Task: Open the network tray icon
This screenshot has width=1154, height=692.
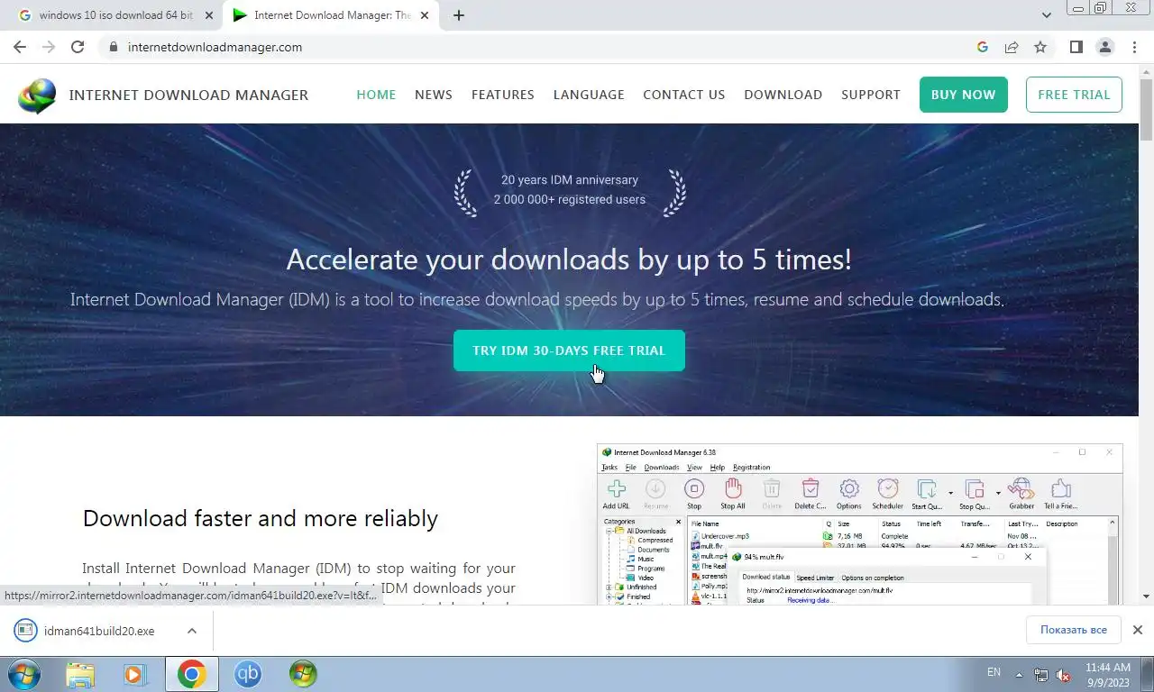Action: point(1041,674)
